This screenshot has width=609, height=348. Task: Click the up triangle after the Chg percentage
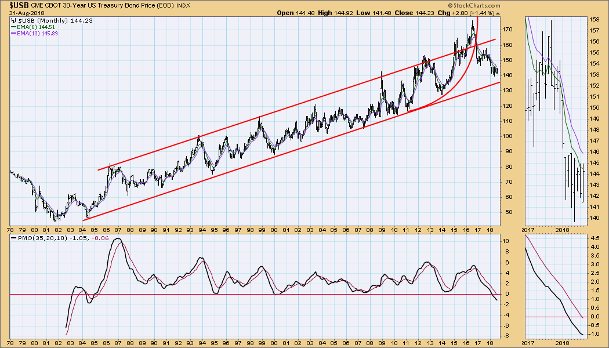(498, 13)
